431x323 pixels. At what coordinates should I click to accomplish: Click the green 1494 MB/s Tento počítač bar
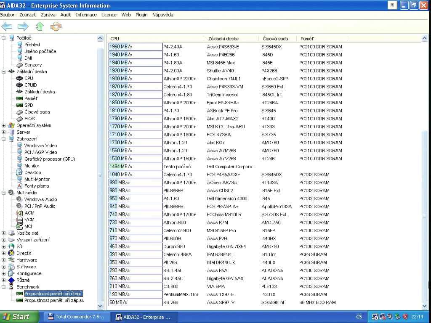(136, 167)
